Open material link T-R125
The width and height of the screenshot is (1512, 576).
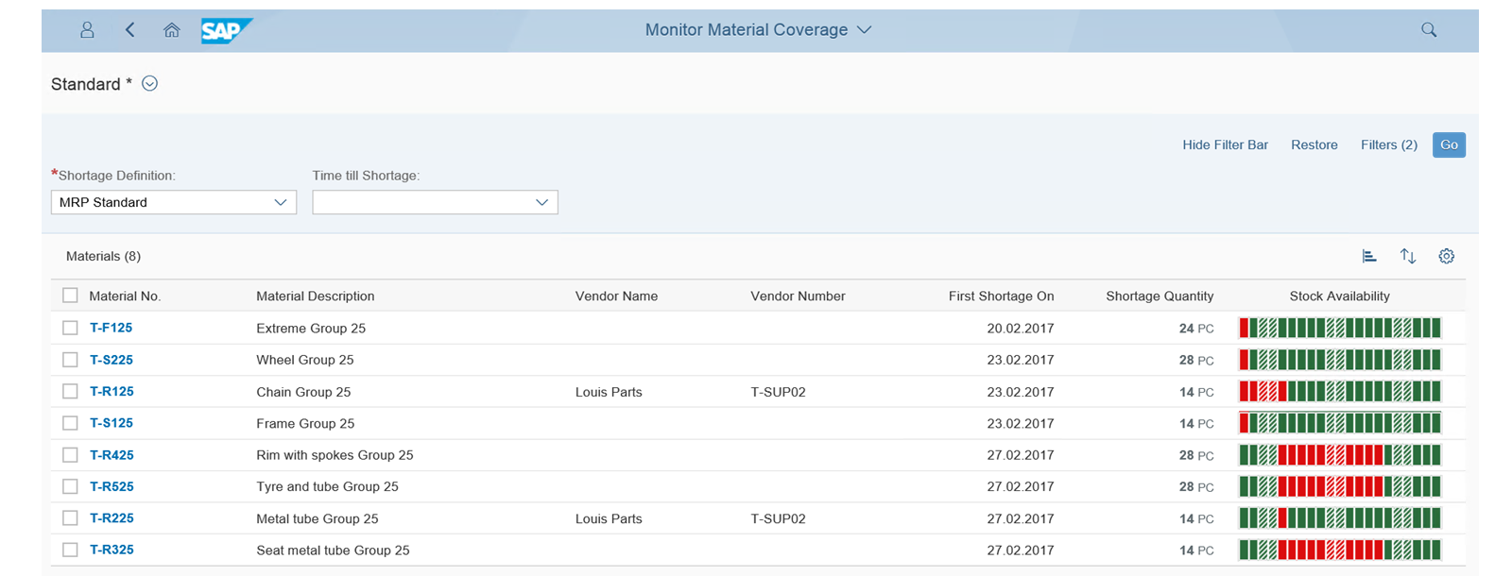(112, 391)
